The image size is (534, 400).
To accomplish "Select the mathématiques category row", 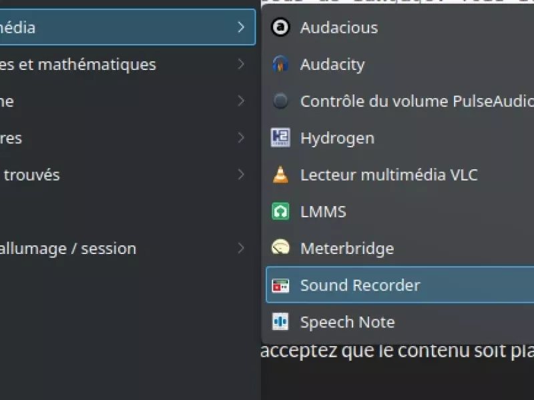I will 127,64.
